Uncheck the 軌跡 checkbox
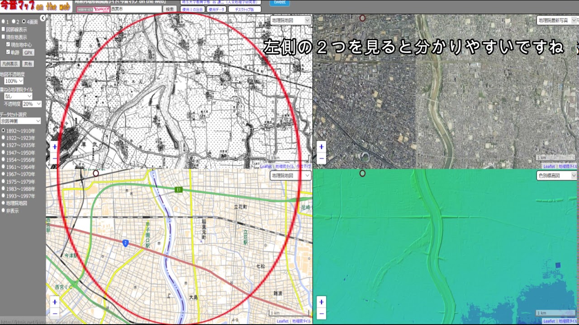Image resolution: width=579 pixels, height=325 pixels. click(8, 52)
